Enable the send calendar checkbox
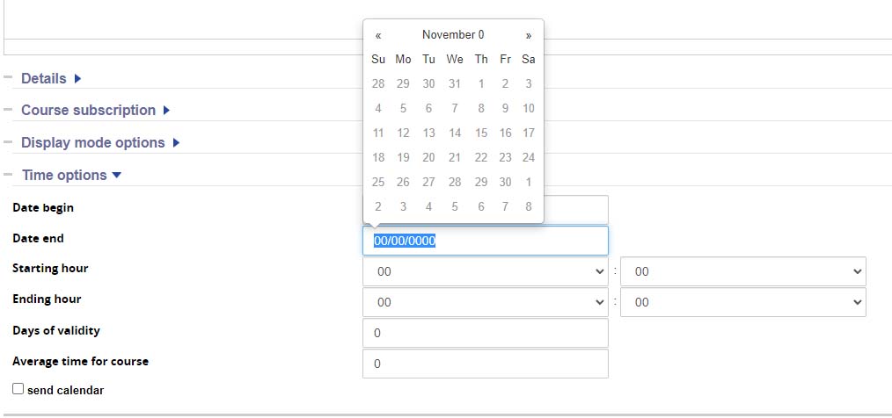 pos(18,388)
